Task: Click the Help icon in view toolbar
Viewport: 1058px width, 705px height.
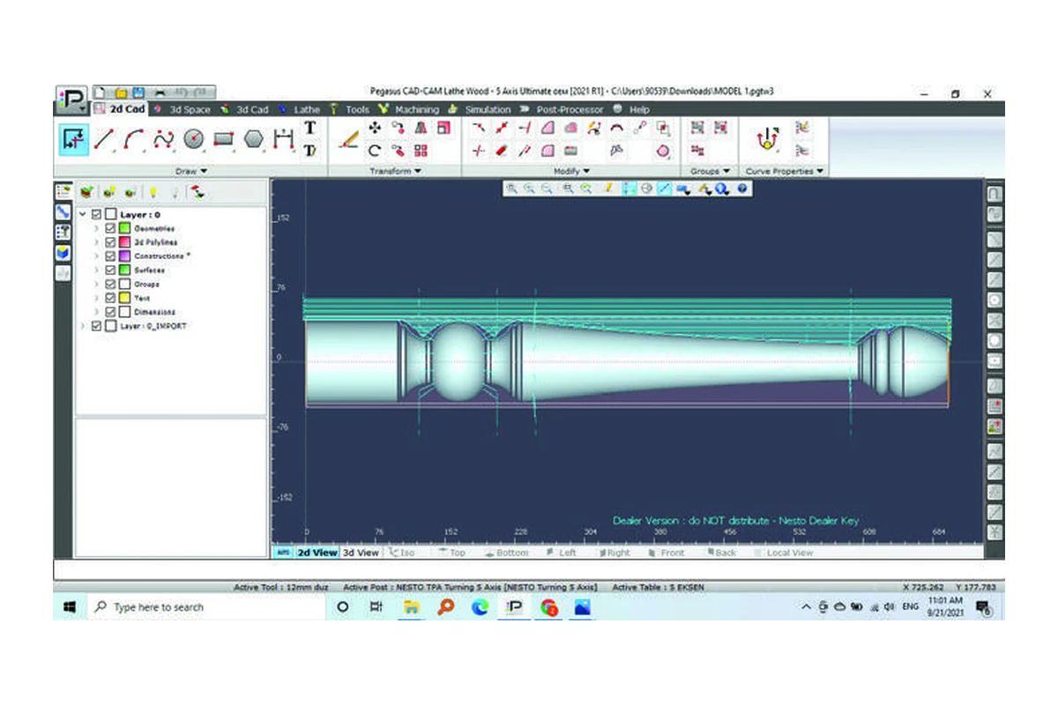Action: 742,188
